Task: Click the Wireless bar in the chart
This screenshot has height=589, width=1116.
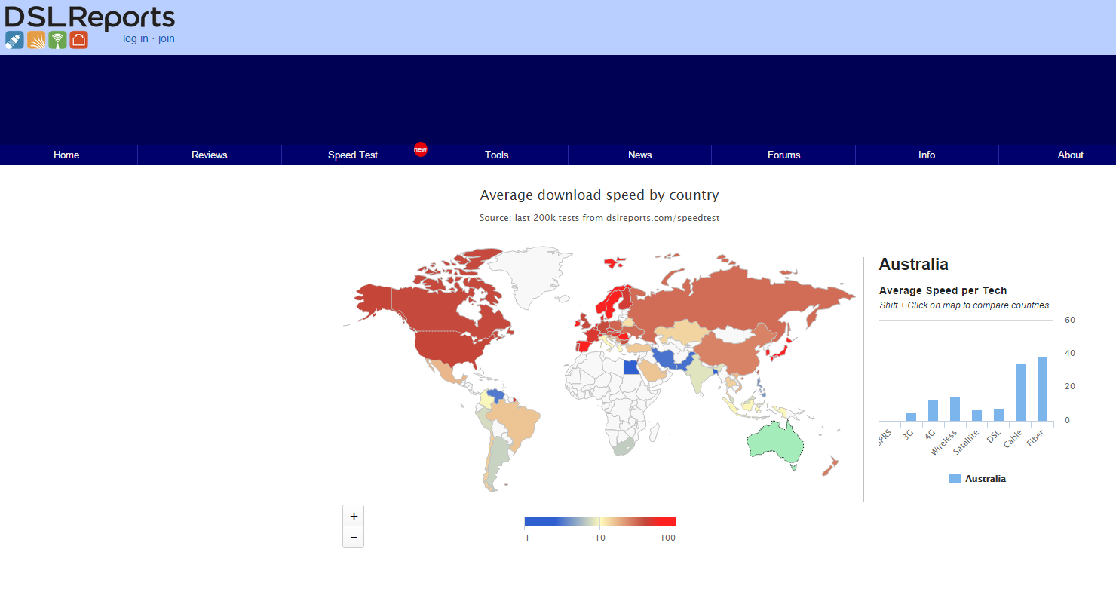Action: (955, 409)
